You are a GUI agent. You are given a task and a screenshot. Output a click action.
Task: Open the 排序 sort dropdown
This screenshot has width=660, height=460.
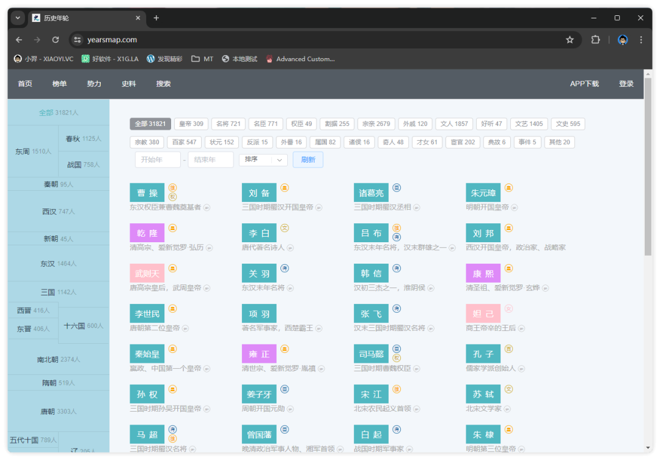263,160
